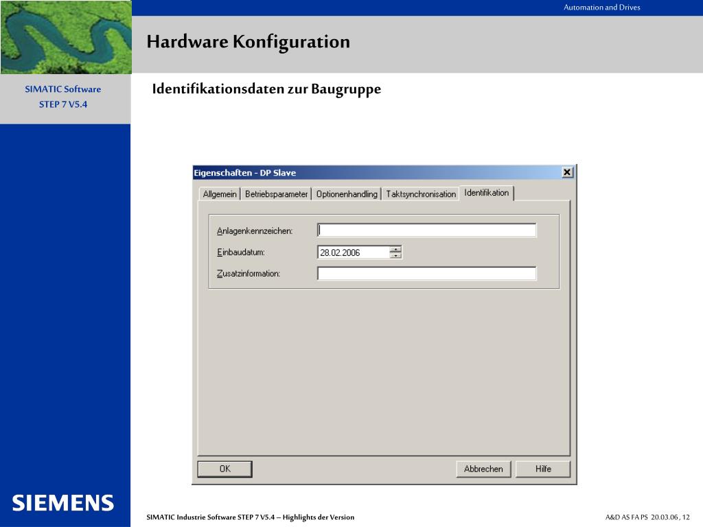Switch to the Allgemein tab

pos(219,194)
